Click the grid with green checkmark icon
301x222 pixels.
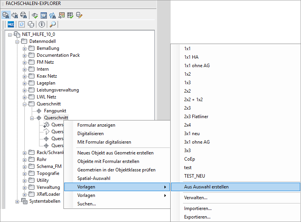[x=70, y=15]
